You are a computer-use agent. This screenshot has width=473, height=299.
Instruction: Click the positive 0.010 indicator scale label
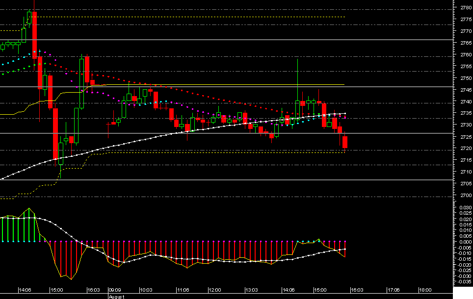coord(466,230)
